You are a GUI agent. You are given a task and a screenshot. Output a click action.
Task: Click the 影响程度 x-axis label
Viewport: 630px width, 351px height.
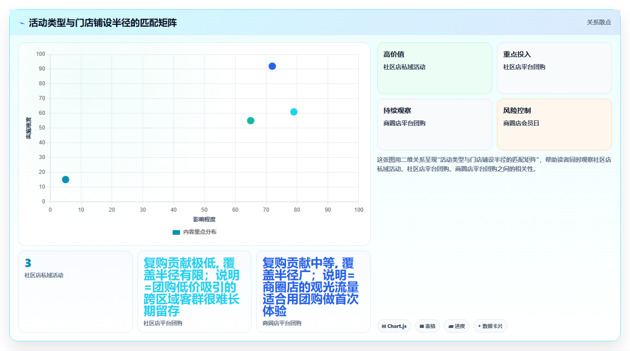(204, 219)
